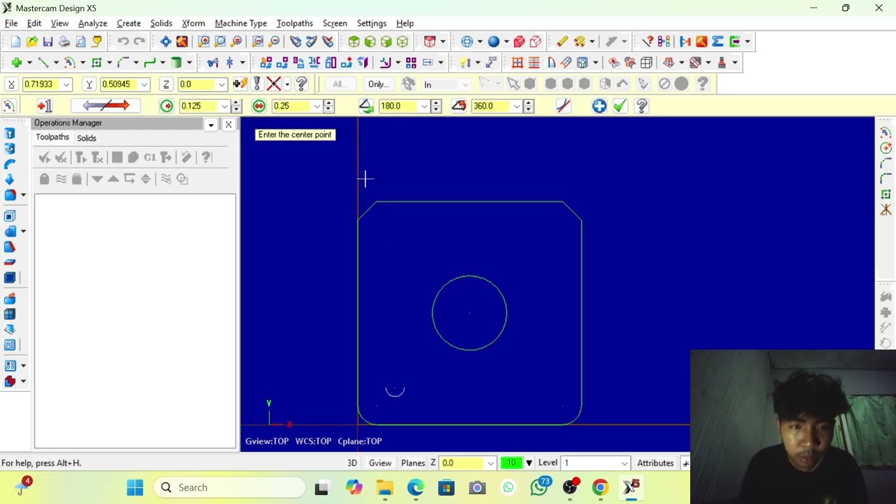Expand the Radius 0.125 dropdown
This screenshot has width=896, height=504.
[225, 106]
